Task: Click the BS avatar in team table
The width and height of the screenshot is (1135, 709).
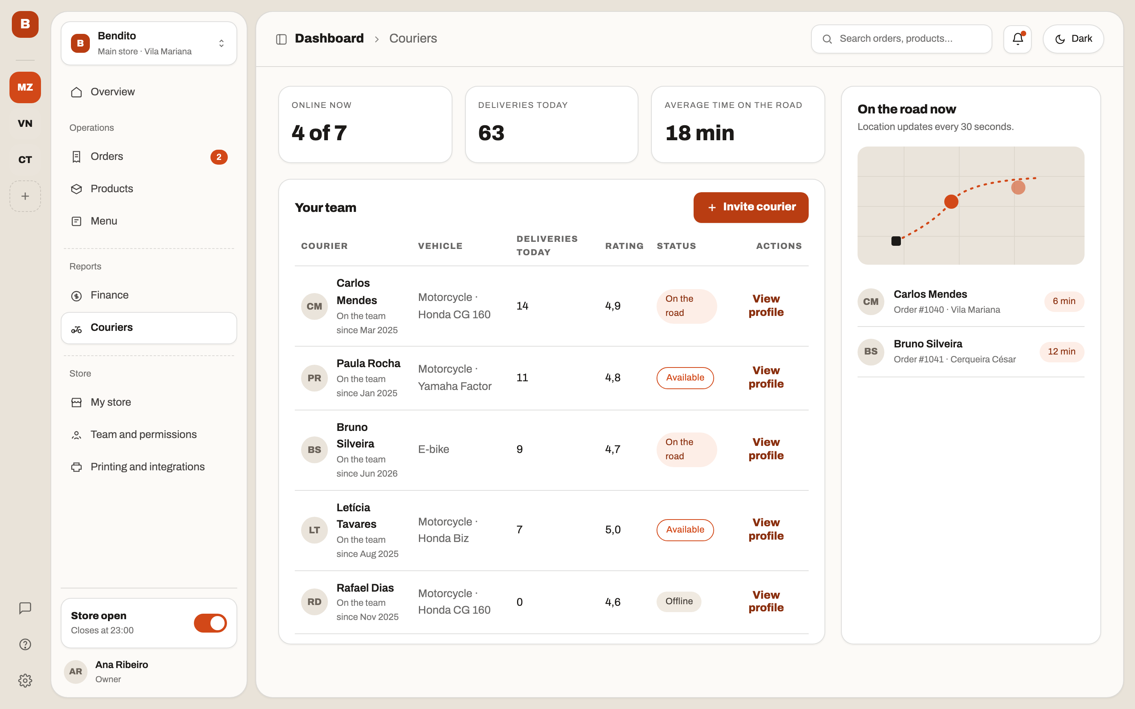Action: coord(314,450)
